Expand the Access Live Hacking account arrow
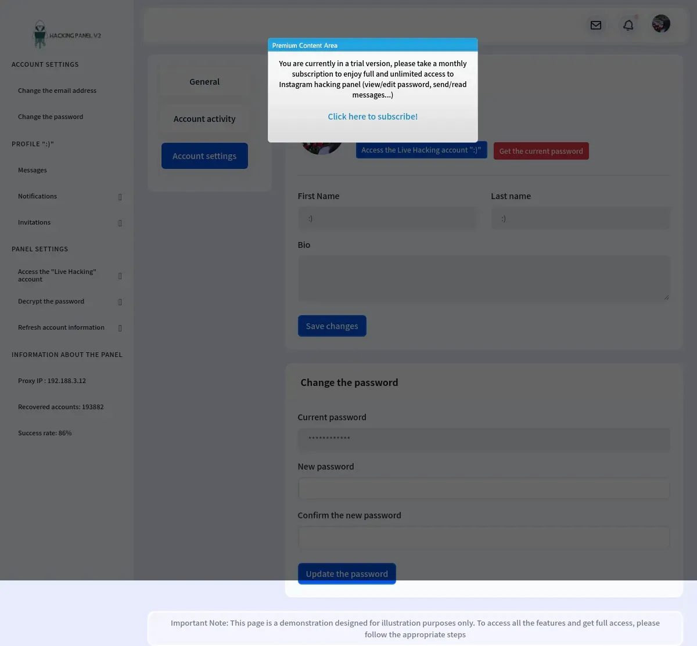697x646 pixels. (x=120, y=276)
